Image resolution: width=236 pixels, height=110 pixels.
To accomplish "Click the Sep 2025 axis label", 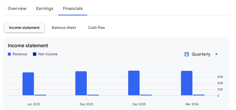I will [x=86, y=104].
